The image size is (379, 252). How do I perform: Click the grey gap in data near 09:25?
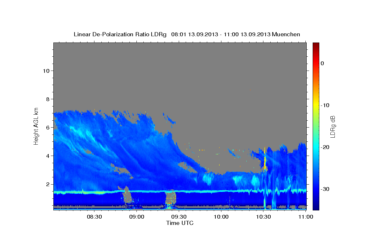pos(171,197)
